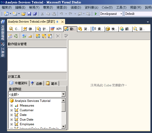Close the Analysis Services Tutorial.cube document tab
Image resolution: width=152 pixels, height=133 pixels.
[x=62, y=22]
